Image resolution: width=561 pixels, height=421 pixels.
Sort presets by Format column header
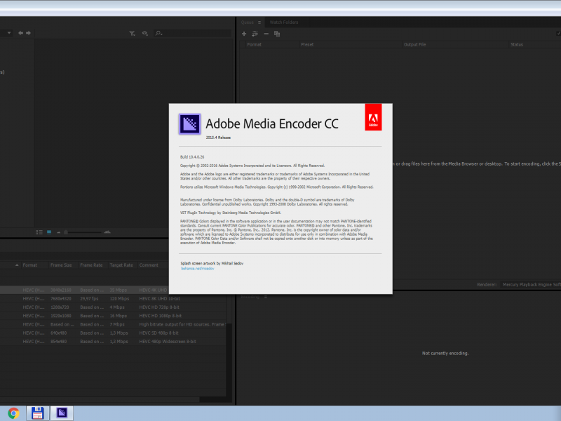(29, 265)
